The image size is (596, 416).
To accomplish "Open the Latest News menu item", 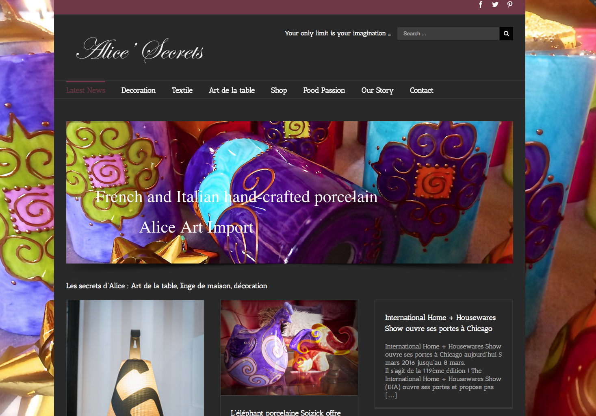I will 86,90.
